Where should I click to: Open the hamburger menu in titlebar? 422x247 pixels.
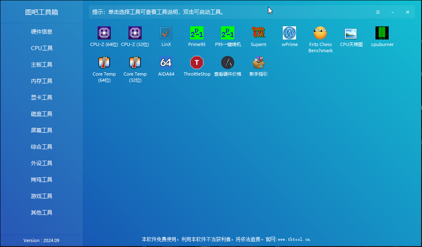tap(378, 12)
